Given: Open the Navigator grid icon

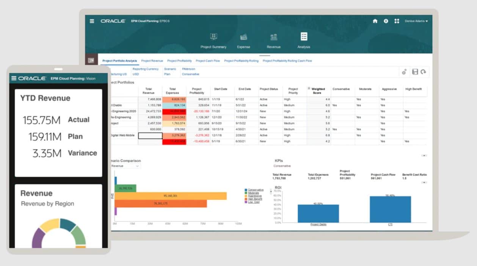Looking at the screenshot, I should point(397,21).
